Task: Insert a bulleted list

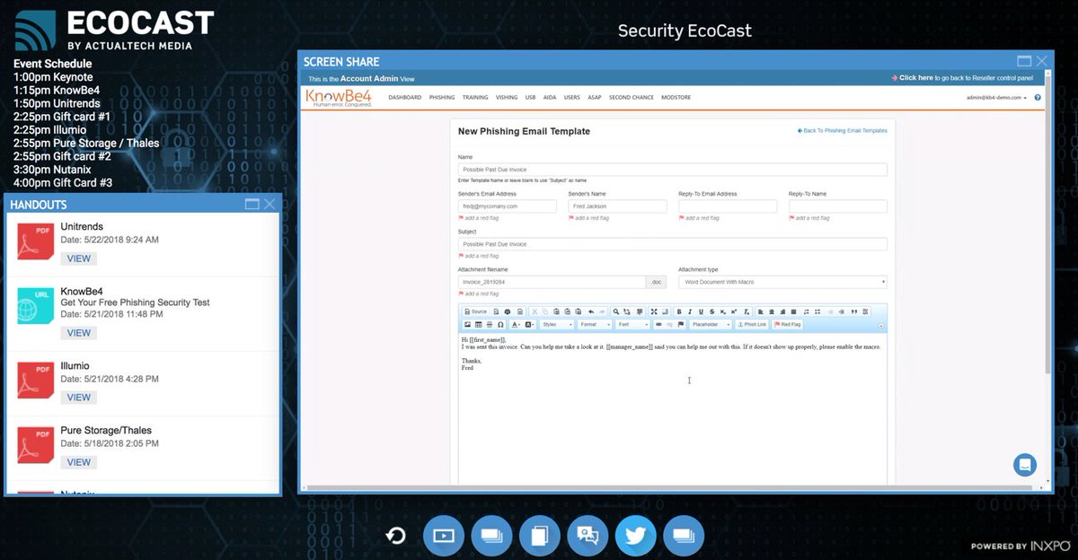Action: coord(817,311)
